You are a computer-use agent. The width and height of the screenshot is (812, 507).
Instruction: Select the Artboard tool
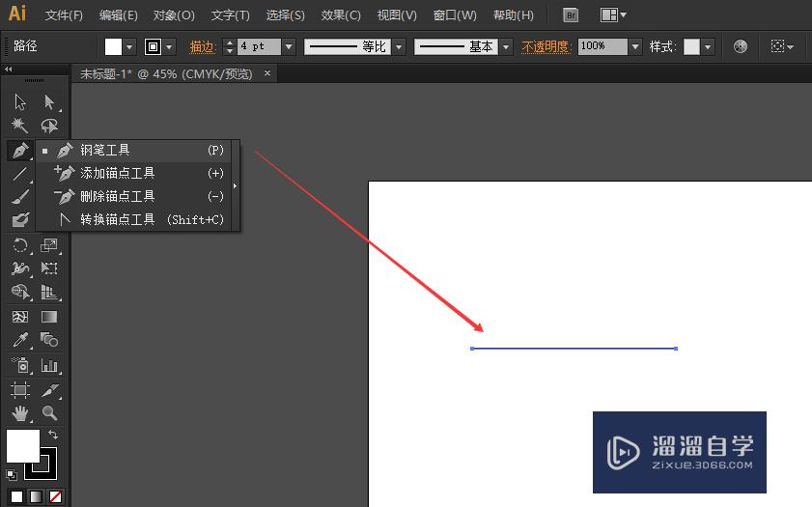pos(20,389)
